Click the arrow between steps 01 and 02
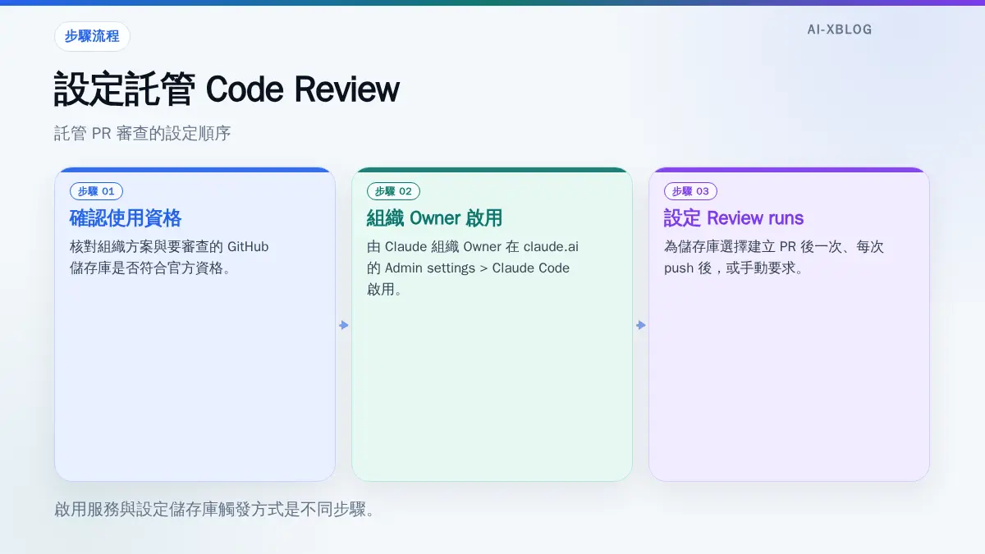The width and height of the screenshot is (985, 554). coord(344,325)
